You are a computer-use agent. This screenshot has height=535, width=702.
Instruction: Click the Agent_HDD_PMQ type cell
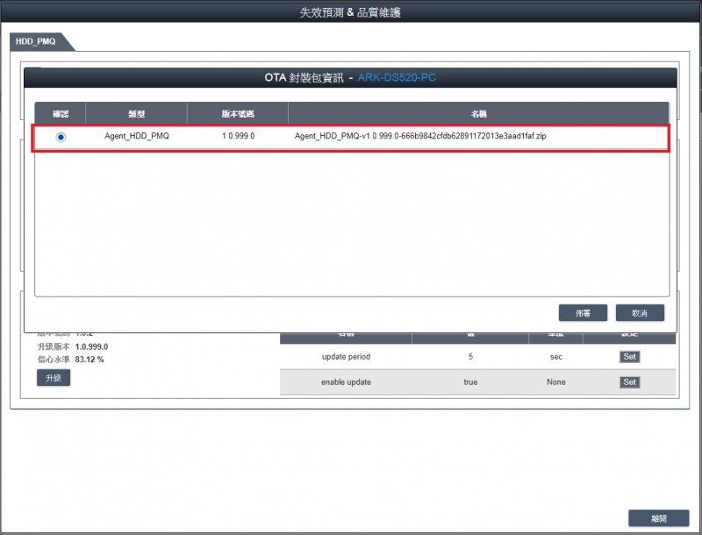[136, 138]
